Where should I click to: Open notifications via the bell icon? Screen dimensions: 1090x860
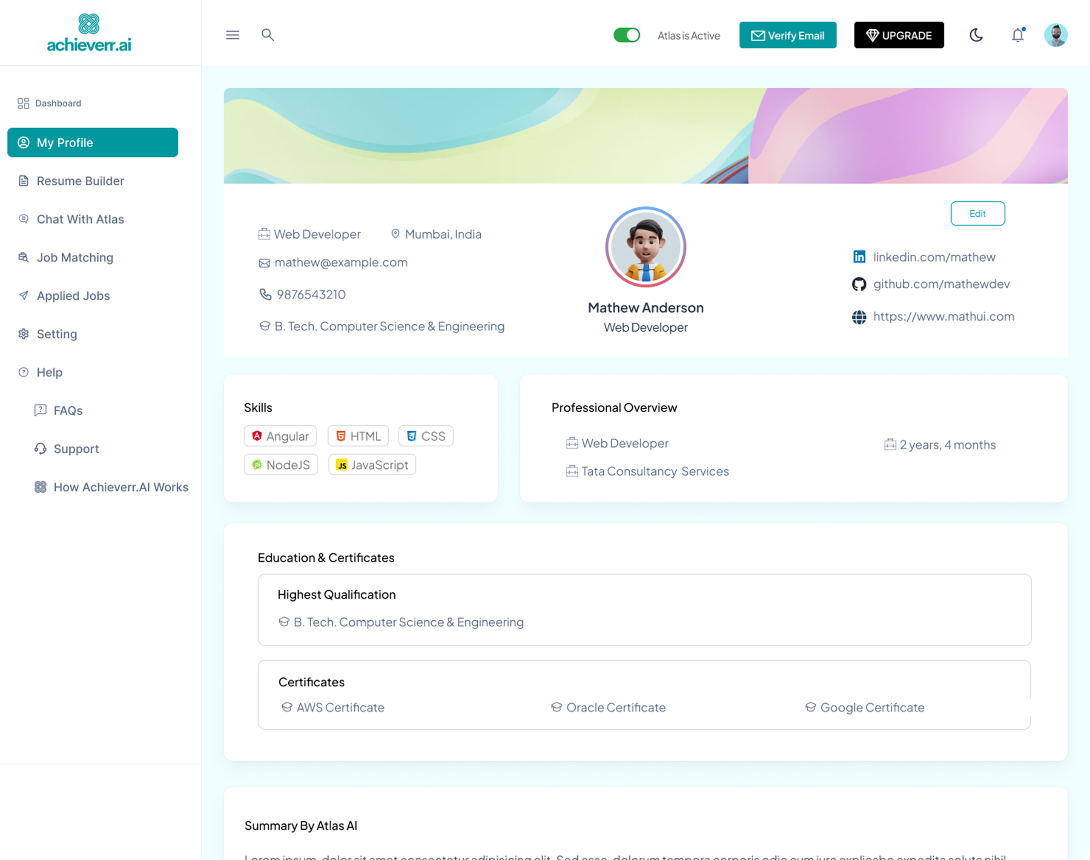pos(1017,35)
